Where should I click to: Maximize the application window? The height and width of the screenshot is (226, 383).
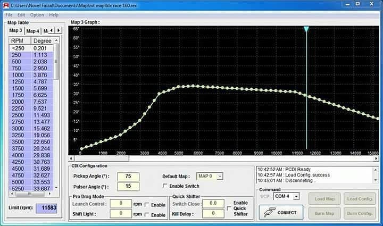pyautogui.click(x=357, y=4)
